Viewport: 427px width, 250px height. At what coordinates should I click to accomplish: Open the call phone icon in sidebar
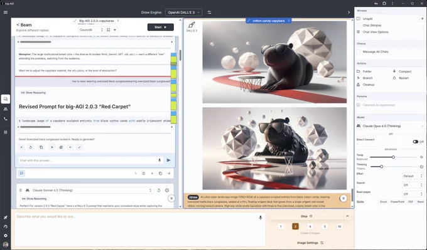coord(6,119)
